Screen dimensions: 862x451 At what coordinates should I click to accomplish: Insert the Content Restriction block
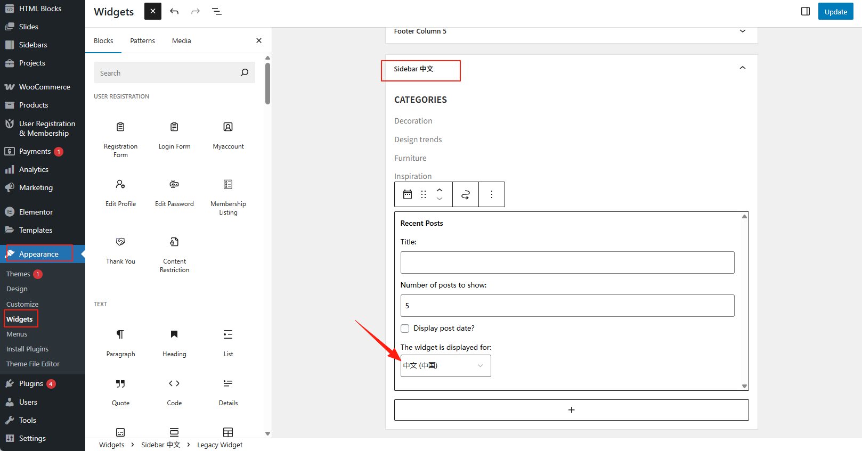click(174, 254)
